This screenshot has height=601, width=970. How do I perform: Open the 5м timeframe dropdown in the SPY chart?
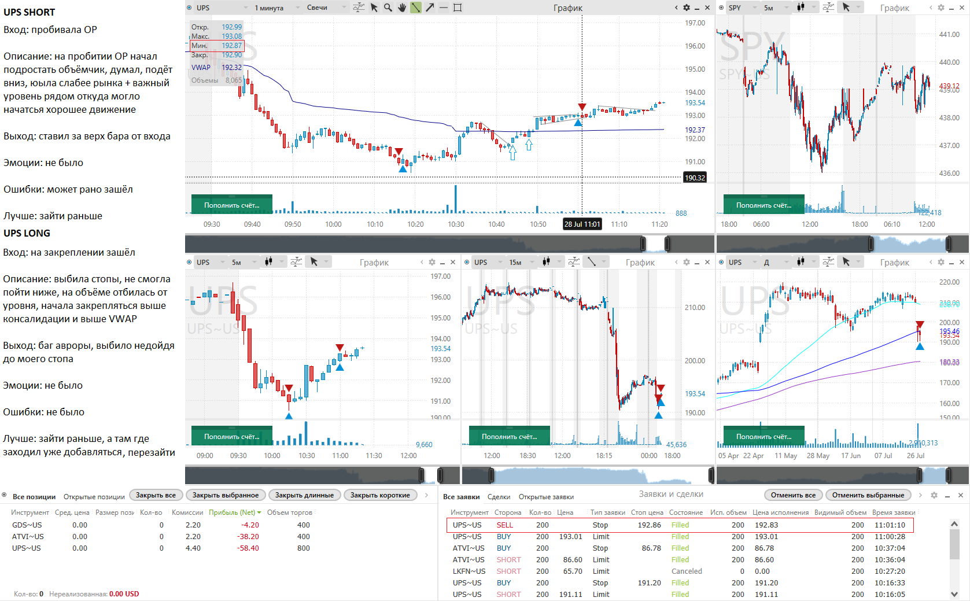pyautogui.click(x=775, y=8)
